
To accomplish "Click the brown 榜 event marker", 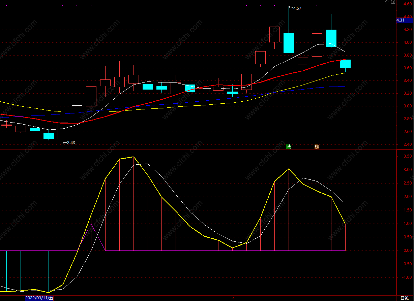I will click(317, 146).
